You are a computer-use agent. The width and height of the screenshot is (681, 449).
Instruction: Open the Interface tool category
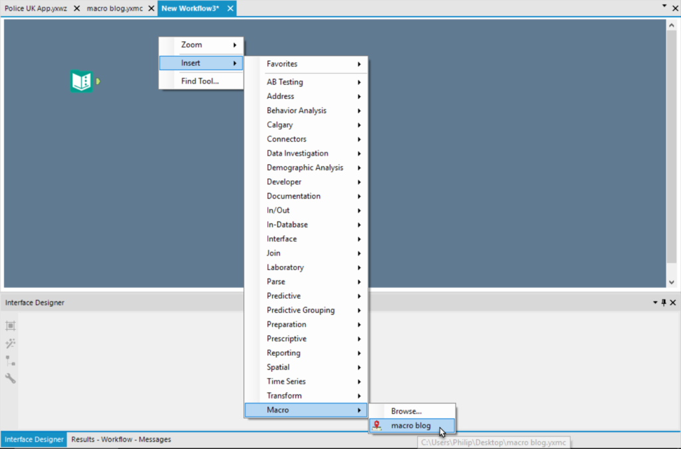(306, 239)
